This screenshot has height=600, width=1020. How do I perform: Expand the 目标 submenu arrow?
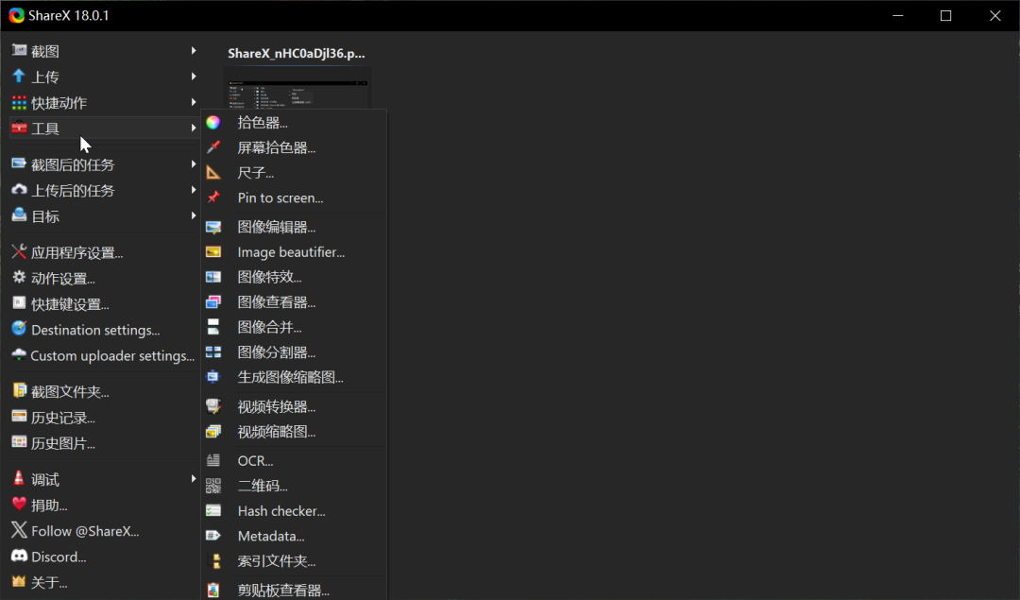194,215
